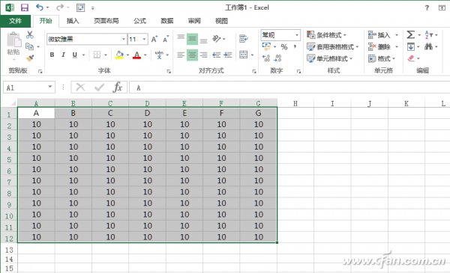Toggle Bold formatting
The image size is (450, 273).
[52, 55]
